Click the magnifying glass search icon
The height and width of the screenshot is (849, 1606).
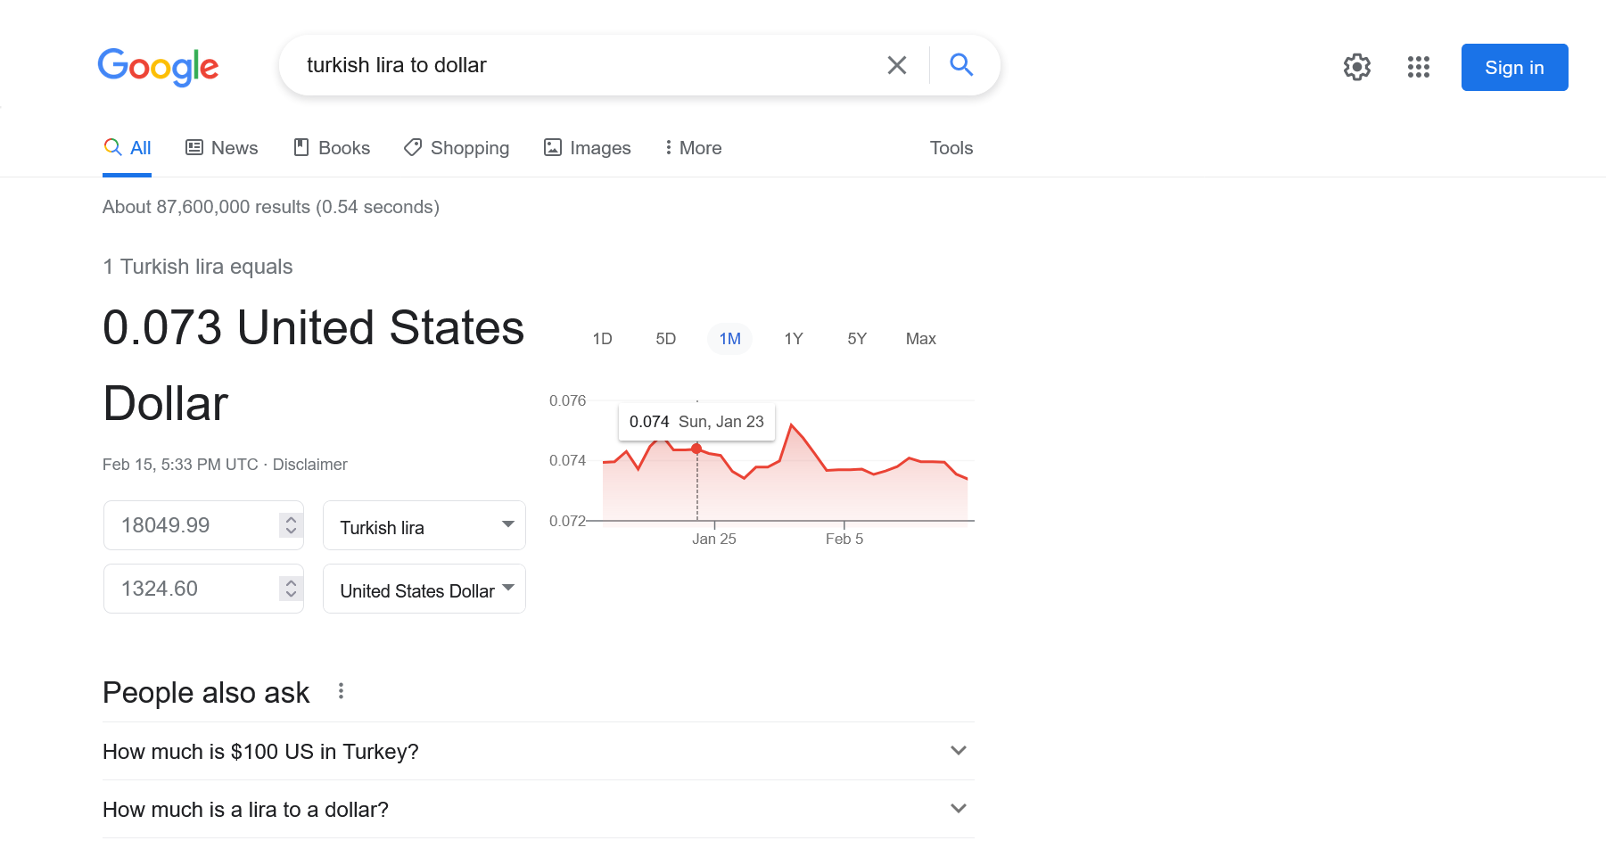point(961,64)
